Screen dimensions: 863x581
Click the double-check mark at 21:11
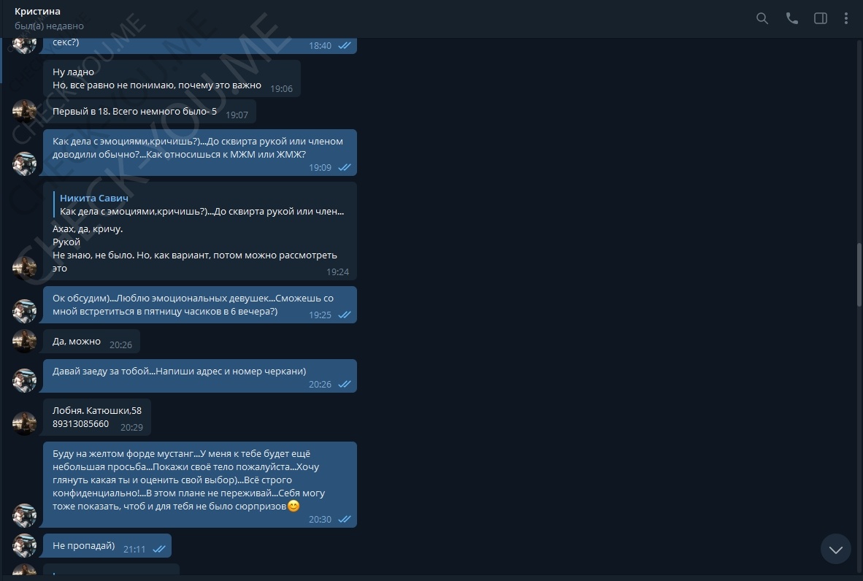coord(159,549)
